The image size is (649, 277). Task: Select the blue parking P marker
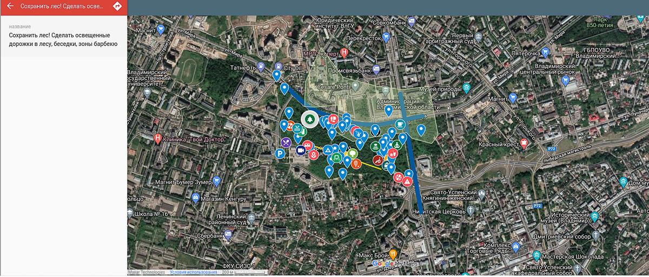tap(280, 154)
